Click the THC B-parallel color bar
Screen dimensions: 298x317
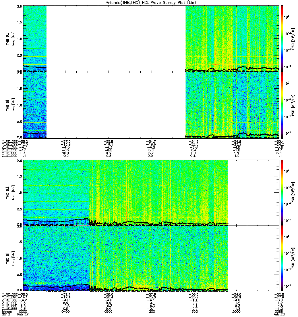282,258
